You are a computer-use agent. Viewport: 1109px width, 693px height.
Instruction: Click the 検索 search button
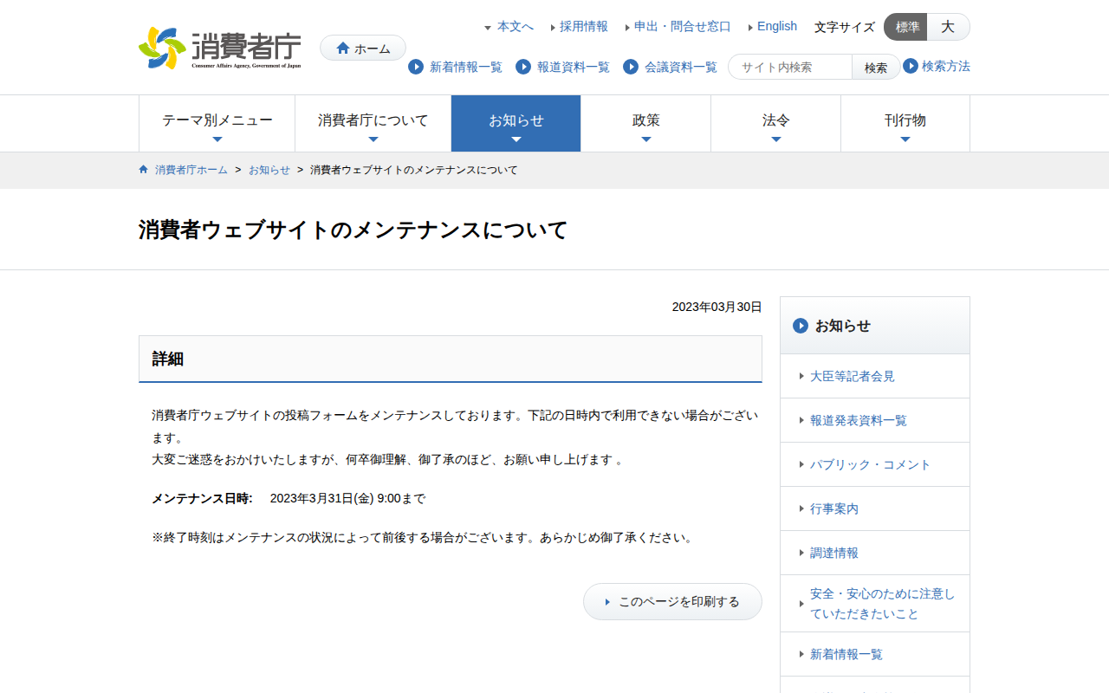coord(876,67)
